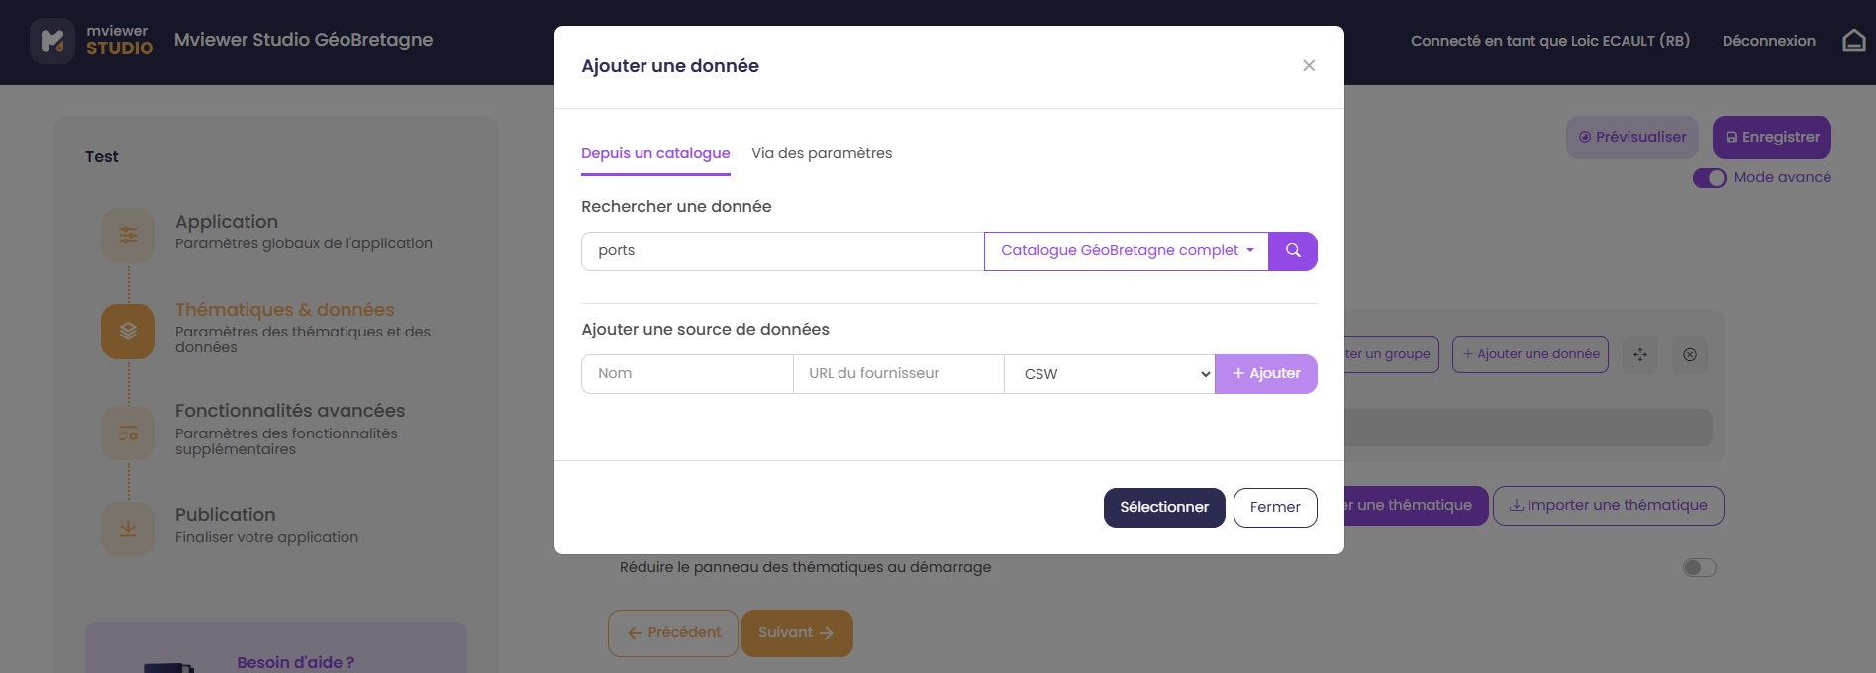Open the CSW source type dropdown
This screenshot has width=1876, height=673.
click(1110, 374)
